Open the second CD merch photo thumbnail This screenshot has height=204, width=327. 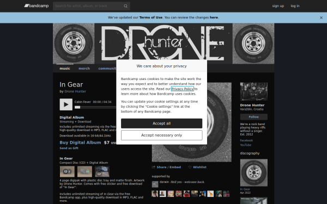pyautogui.click(x=84, y=171)
